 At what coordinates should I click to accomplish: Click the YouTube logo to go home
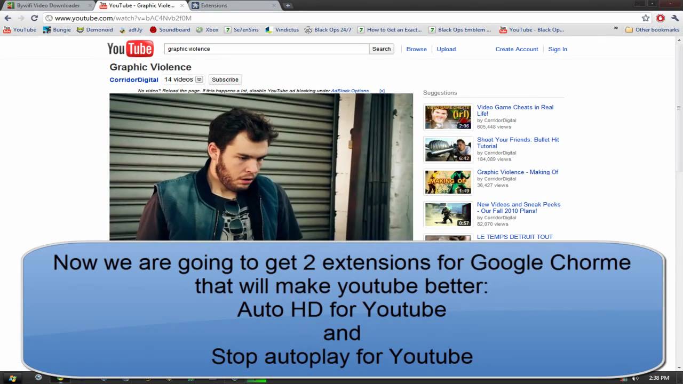pyautogui.click(x=130, y=49)
